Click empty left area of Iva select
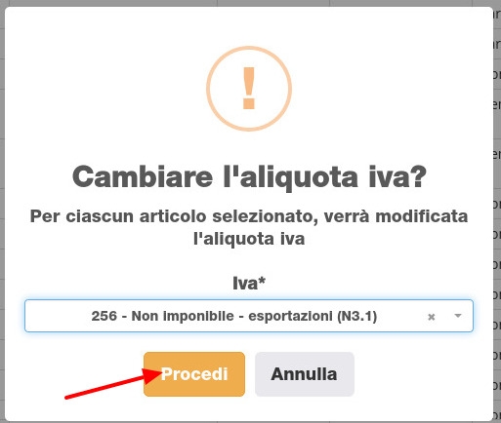This screenshot has height=423, width=501. 57,316
